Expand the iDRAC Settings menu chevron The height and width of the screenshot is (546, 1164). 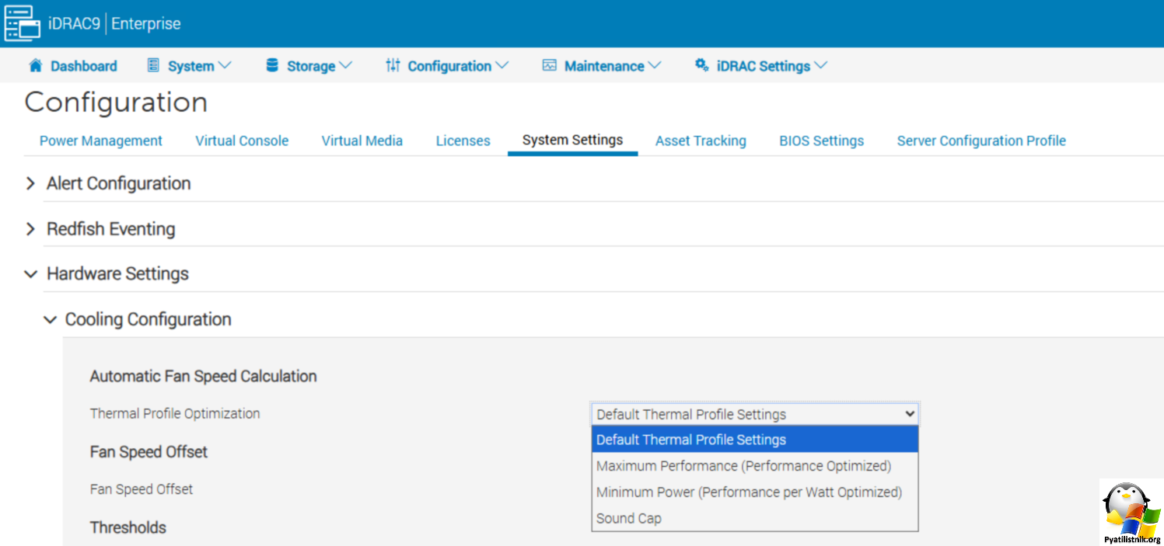pos(820,66)
